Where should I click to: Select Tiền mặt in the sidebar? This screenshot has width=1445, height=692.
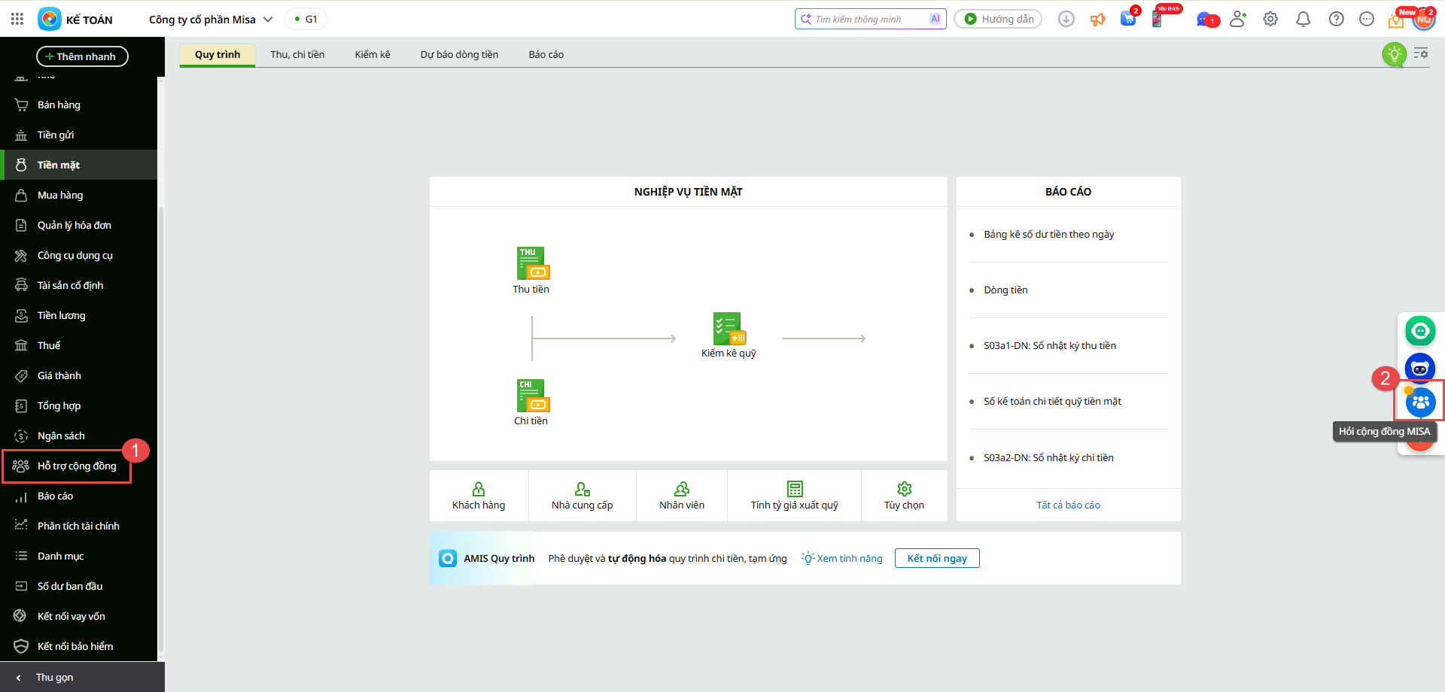point(79,165)
